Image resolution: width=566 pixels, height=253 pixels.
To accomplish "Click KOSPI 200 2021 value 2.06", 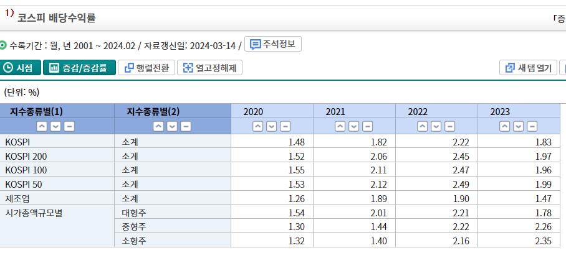I will pyautogui.click(x=379, y=156).
